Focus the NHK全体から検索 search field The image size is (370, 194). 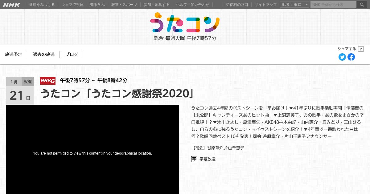[333, 5]
